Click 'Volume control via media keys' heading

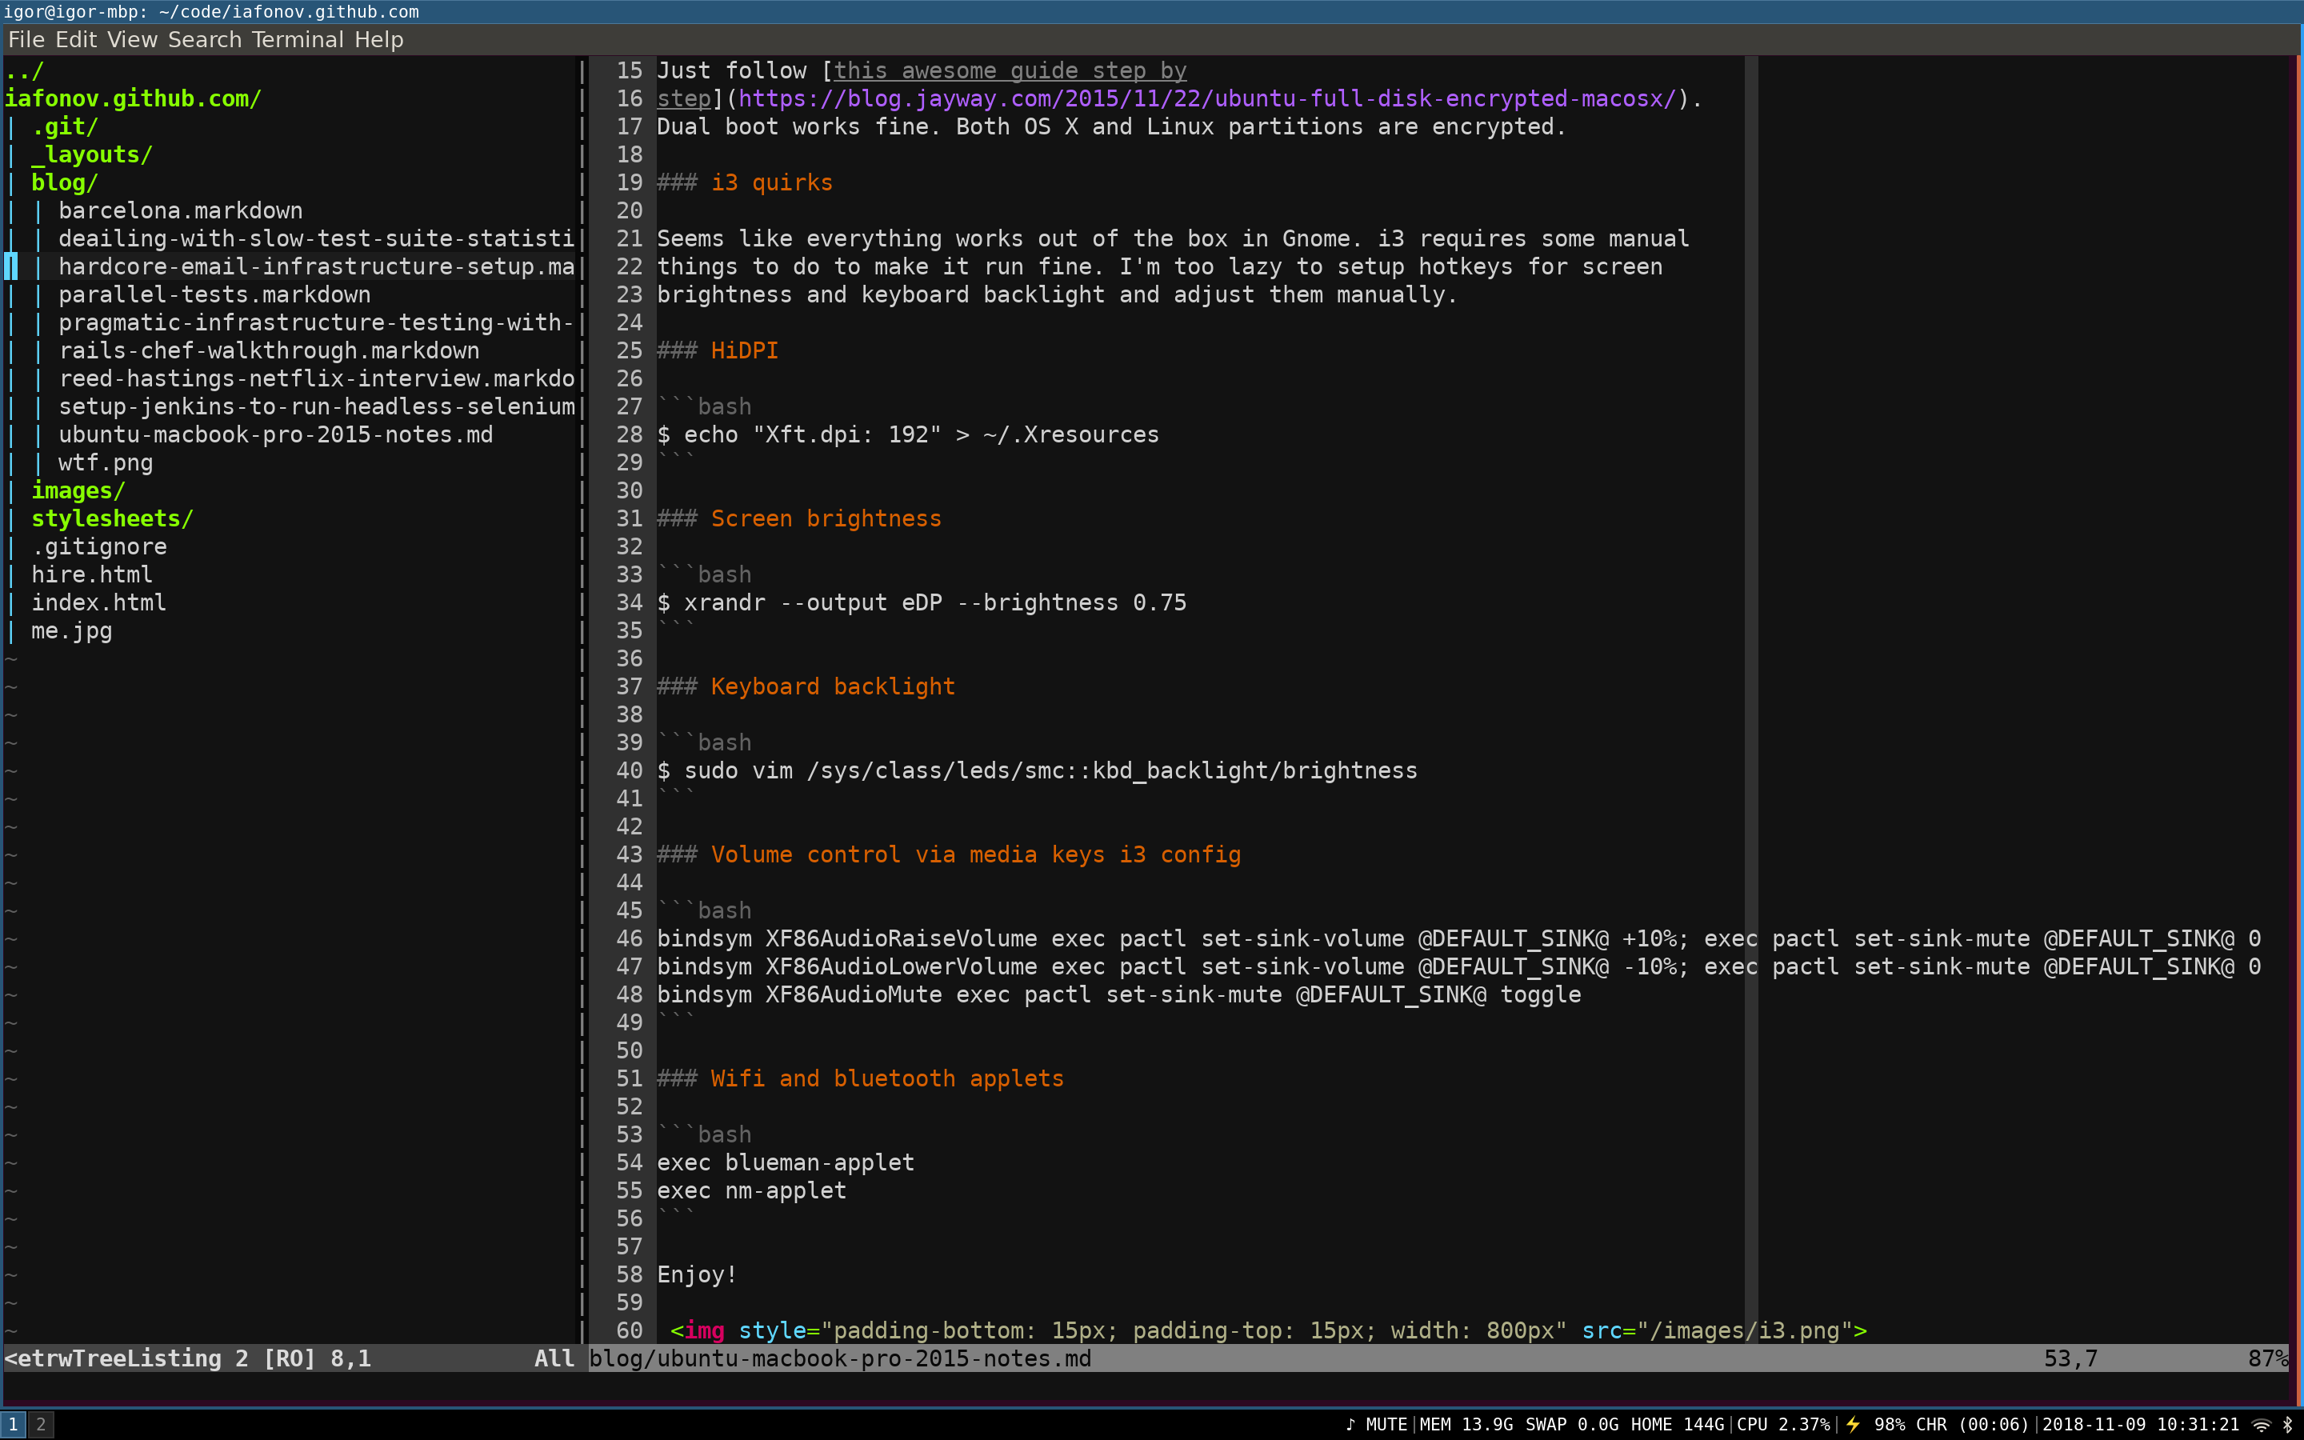(976, 855)
